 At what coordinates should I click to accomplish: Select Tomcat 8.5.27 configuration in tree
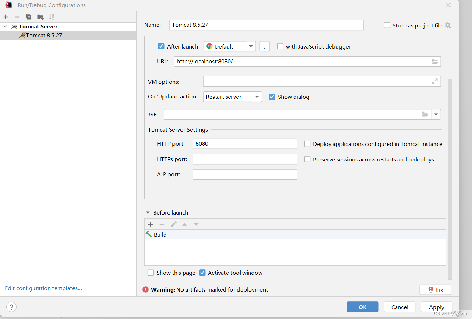pos(68,36)
